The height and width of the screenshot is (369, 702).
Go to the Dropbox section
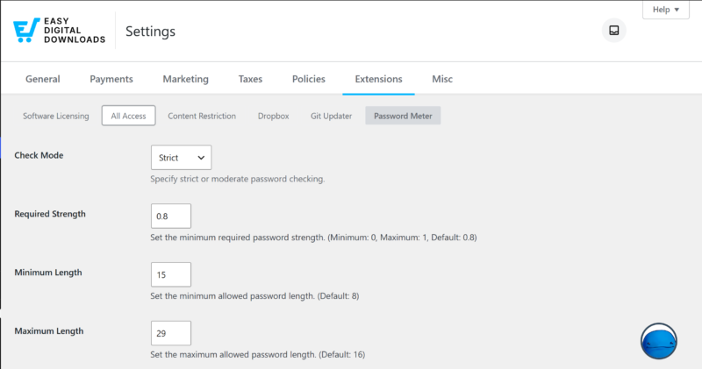[273, 116]
